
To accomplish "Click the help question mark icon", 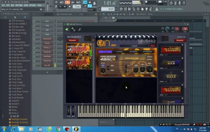I will coord(184,3).
